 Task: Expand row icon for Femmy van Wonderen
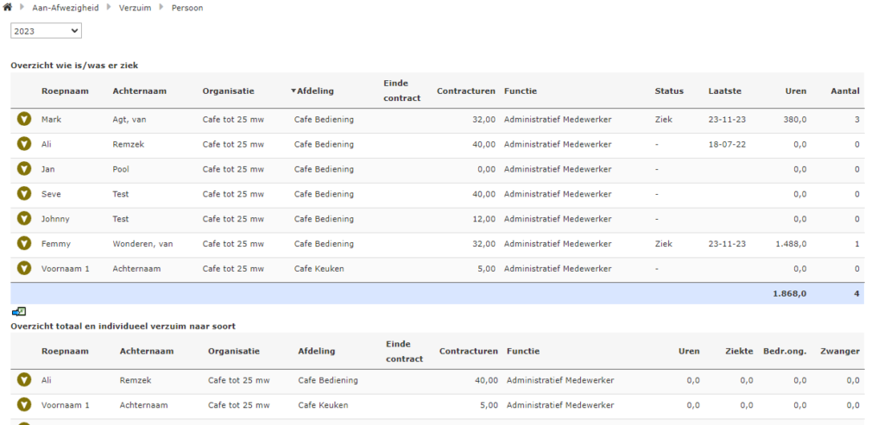24,244
